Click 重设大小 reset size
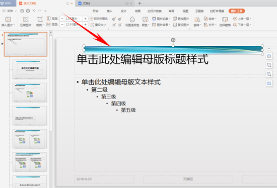This screenshot has width=277, height=188. (x=99, y=25)
